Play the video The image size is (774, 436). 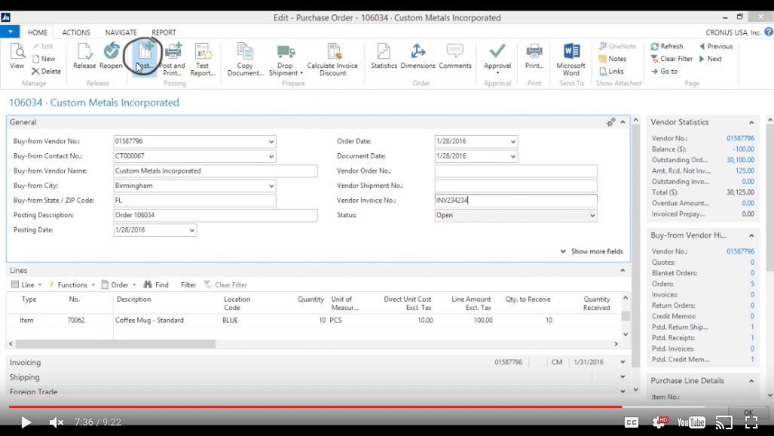pyautogui.click(x=26, y=422)
